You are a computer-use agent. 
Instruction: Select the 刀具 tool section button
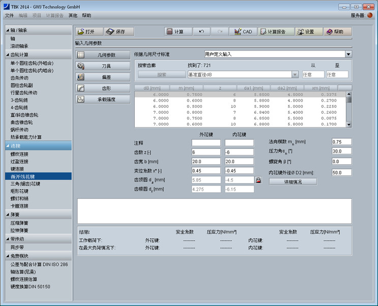103,66
